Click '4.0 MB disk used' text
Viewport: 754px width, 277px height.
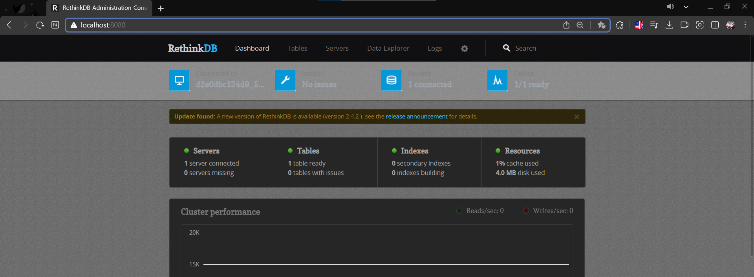click(x=520, y=173)
